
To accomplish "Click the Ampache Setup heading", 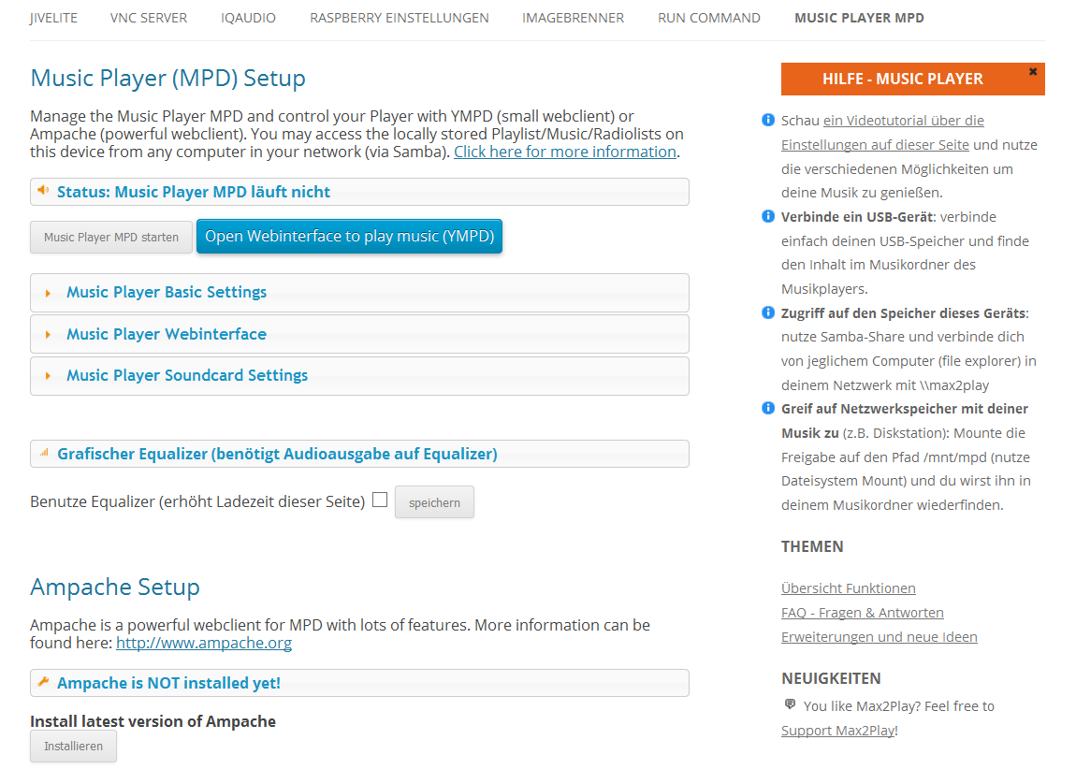I will (x=115, y=588).
